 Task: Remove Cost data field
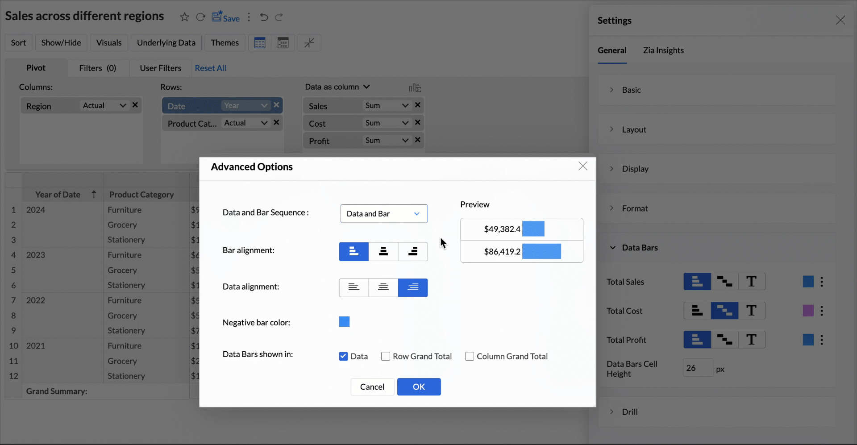pyautogui.click(x=418, y=123)
